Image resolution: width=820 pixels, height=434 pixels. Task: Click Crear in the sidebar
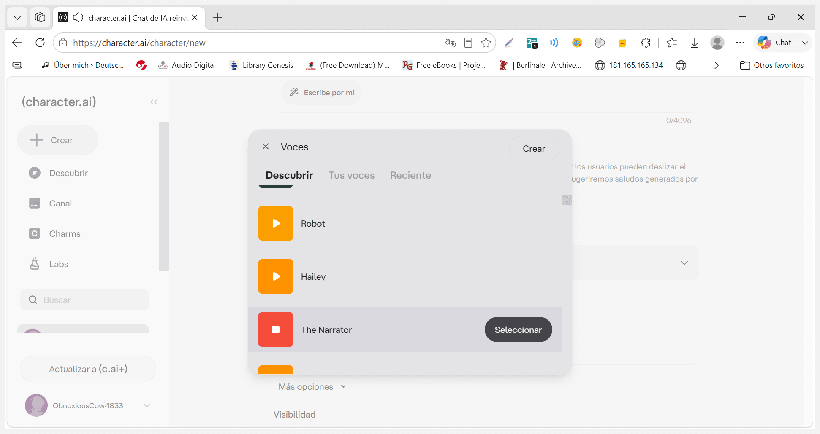[x=58, y=140]
